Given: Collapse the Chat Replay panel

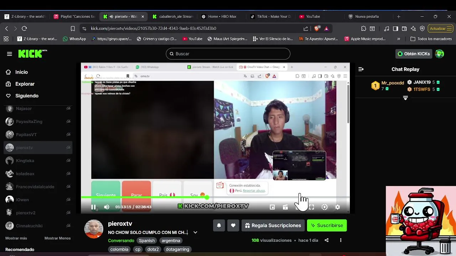Looking at the screenshot, I should point(361,69).
